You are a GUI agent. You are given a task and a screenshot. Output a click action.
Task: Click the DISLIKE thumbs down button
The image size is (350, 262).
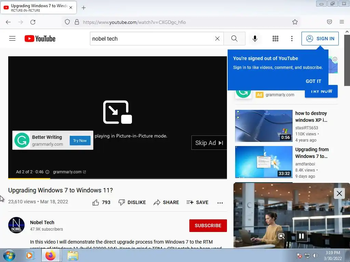tap(132, 202)
